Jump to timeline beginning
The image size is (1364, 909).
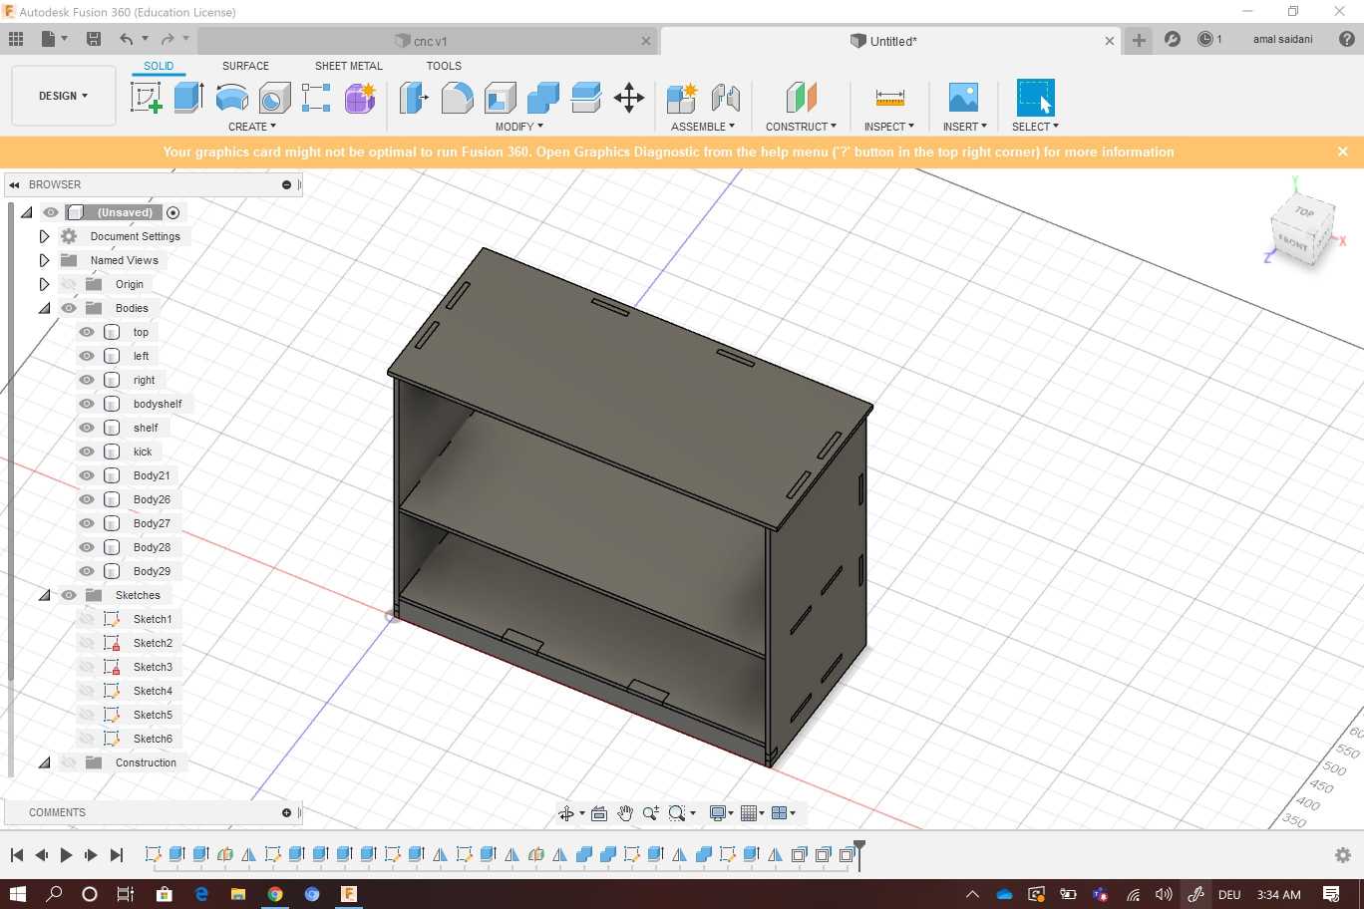(x=17, y=855)
